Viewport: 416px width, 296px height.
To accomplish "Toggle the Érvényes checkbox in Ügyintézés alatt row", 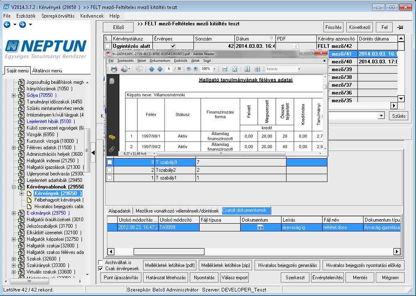I will point(173,46).
